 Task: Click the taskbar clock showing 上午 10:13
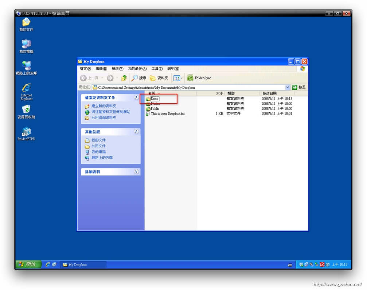pos(339,264)
